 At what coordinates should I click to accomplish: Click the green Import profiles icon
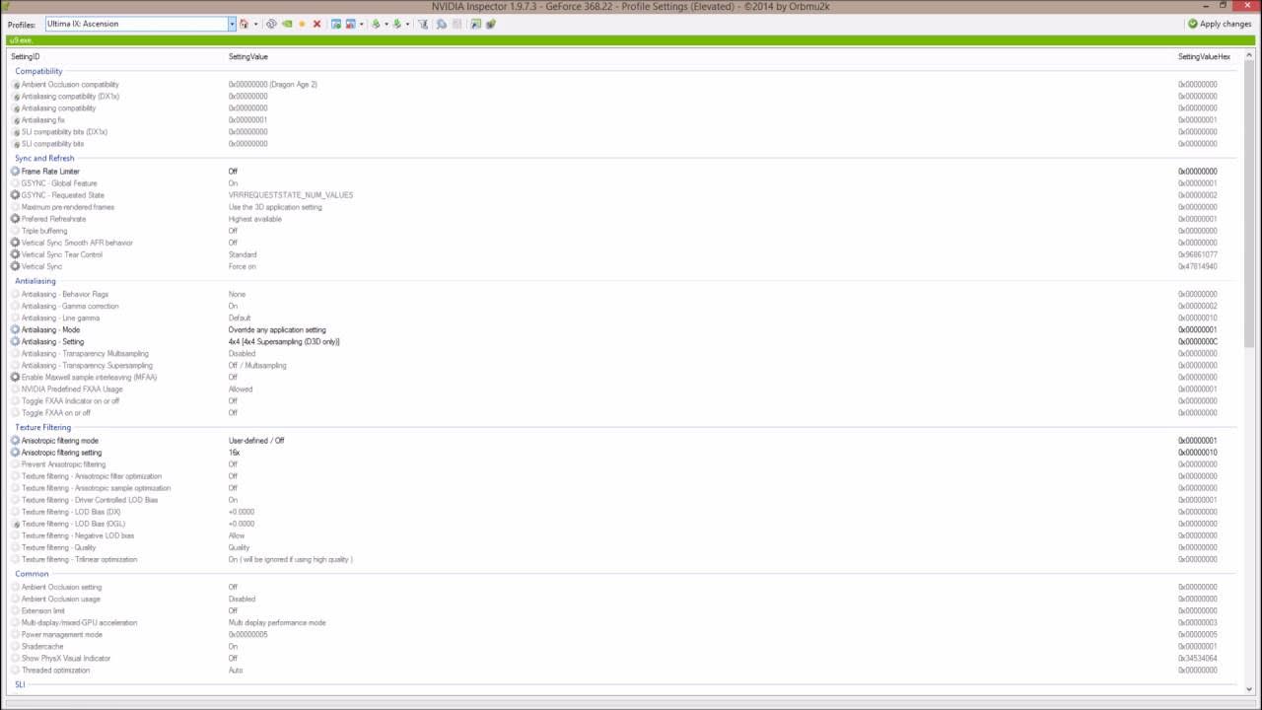pos(397,24)
